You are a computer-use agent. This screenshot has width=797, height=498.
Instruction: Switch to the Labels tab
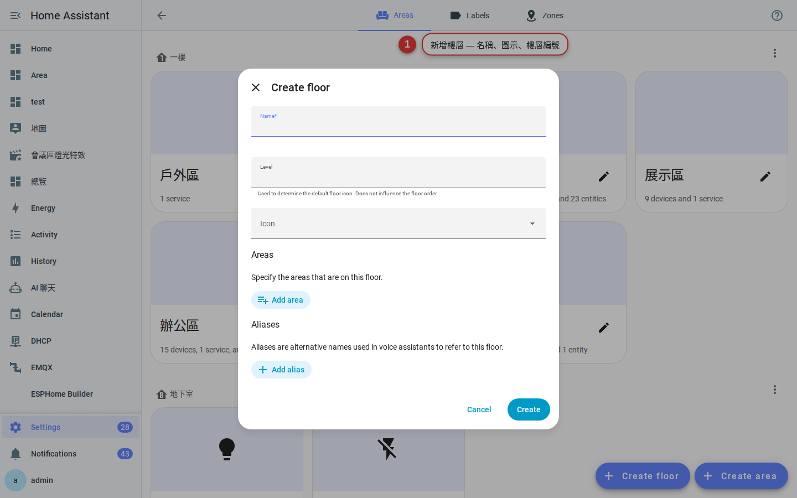469,15
